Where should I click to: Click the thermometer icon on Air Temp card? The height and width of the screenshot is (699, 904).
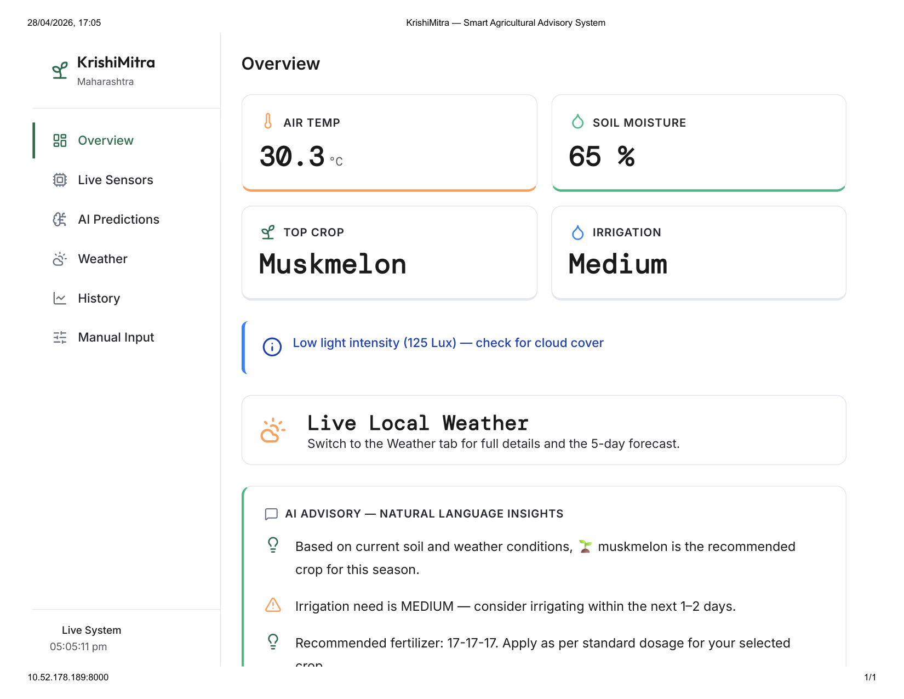click(268, 121)
